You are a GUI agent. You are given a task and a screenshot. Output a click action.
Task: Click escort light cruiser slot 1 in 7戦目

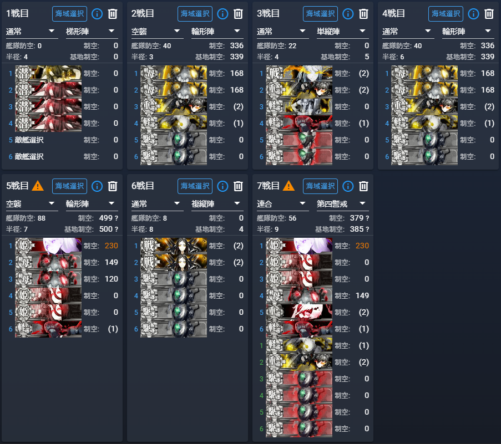tap(299, 346)
